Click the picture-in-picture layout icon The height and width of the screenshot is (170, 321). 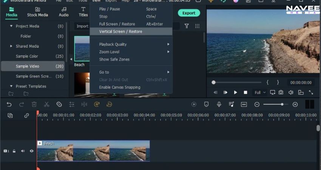click(301, 93)
